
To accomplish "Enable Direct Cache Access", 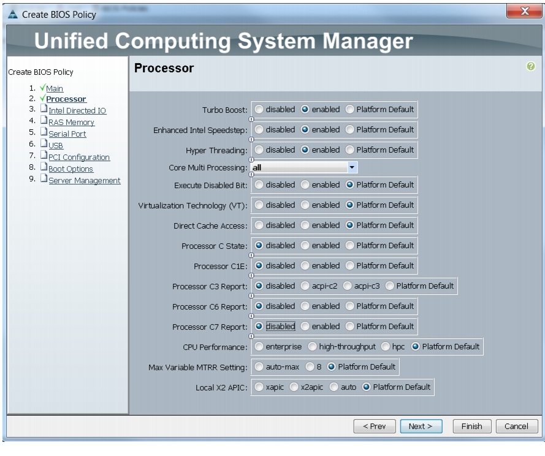I will [x=305, y=225].
